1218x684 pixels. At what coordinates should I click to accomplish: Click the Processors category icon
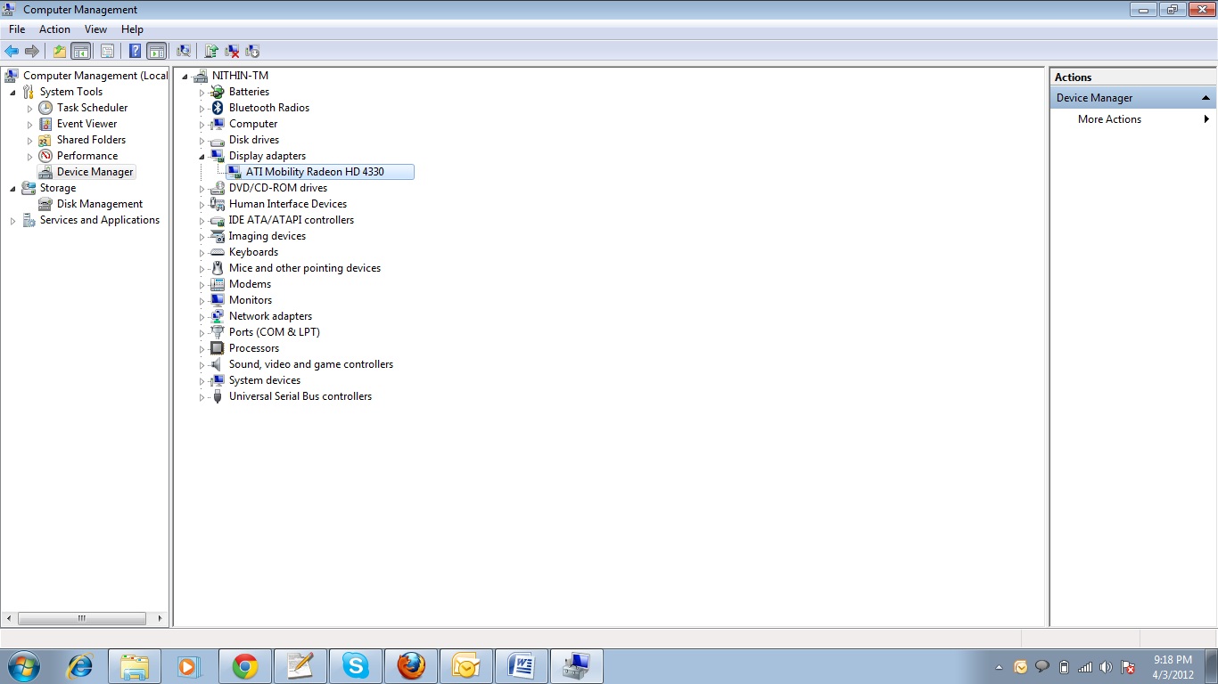[217, 348]
